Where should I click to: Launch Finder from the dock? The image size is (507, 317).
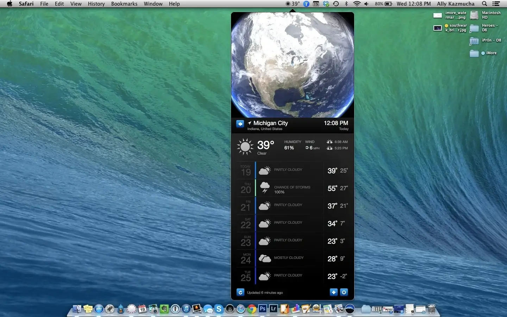77,309
